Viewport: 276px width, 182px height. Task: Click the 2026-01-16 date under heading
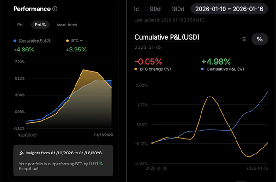[148, 47]
